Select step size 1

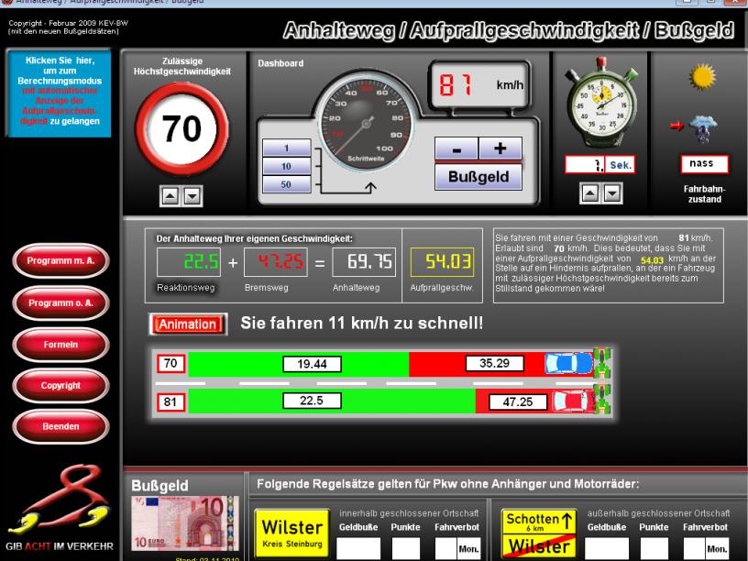click(x=286, y=148)
